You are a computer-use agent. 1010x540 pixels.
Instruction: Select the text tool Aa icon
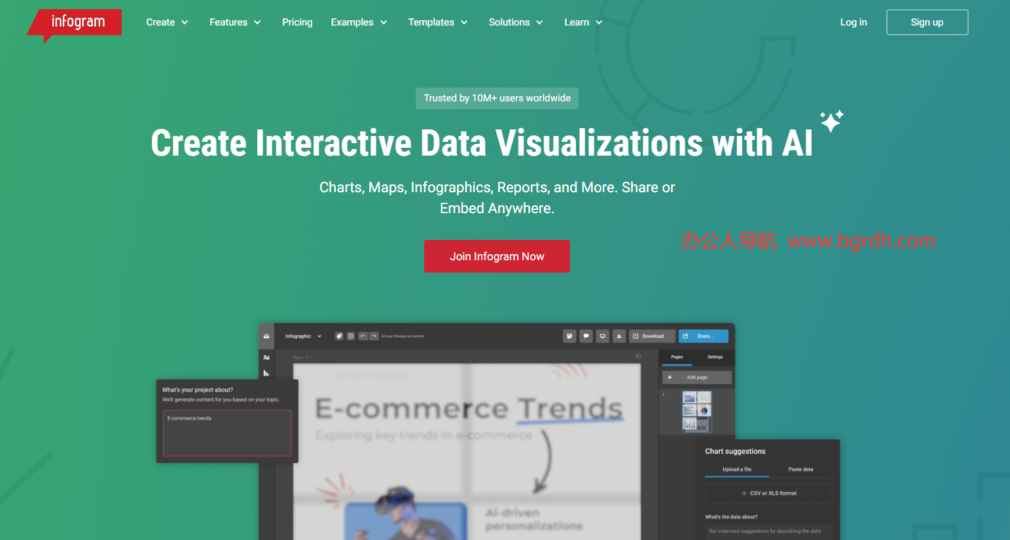pos(266,358)
